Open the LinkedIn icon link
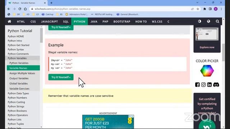This screenshot has width=230, height=129. coord(209,85)
